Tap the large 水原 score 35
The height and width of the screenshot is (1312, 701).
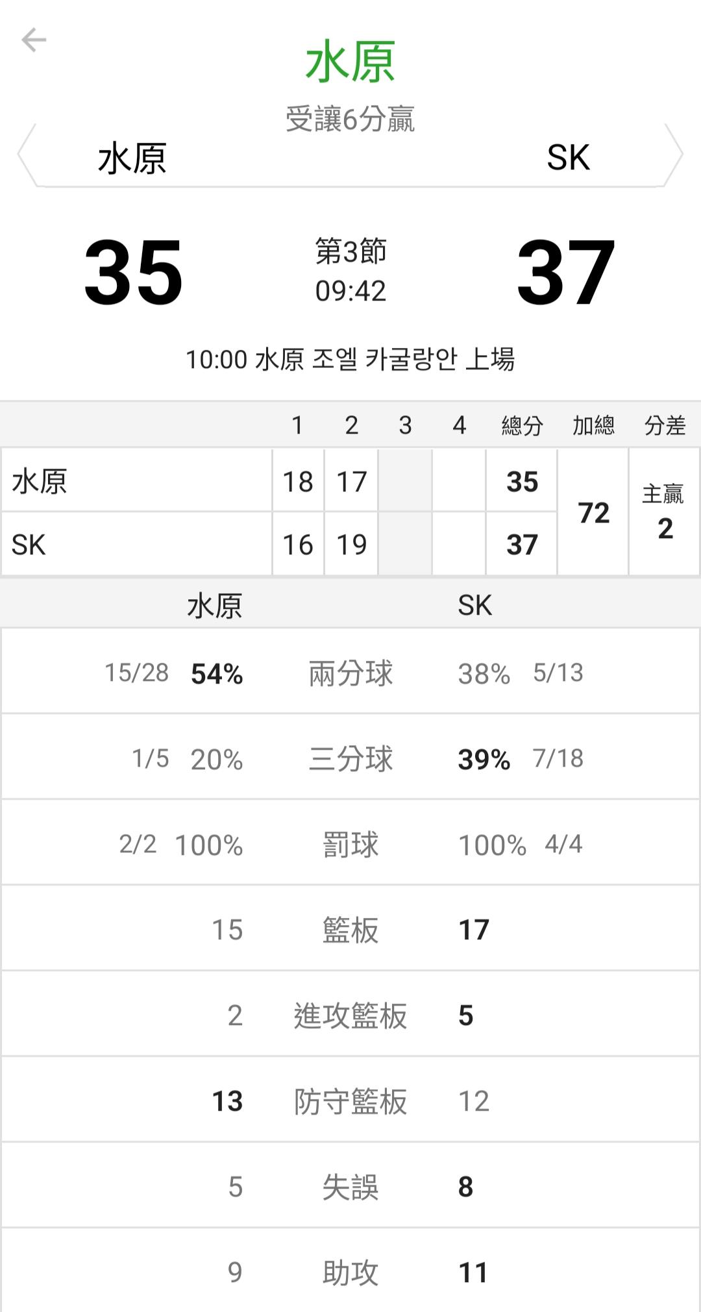click(134, 272)
